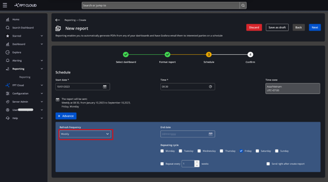Check the Tuesday checkbox

(181, 151)
